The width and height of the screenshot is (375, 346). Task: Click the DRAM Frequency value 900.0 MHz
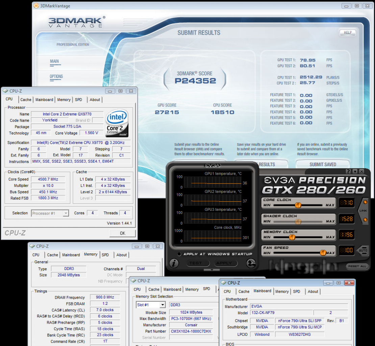click(x=105, y=297)
